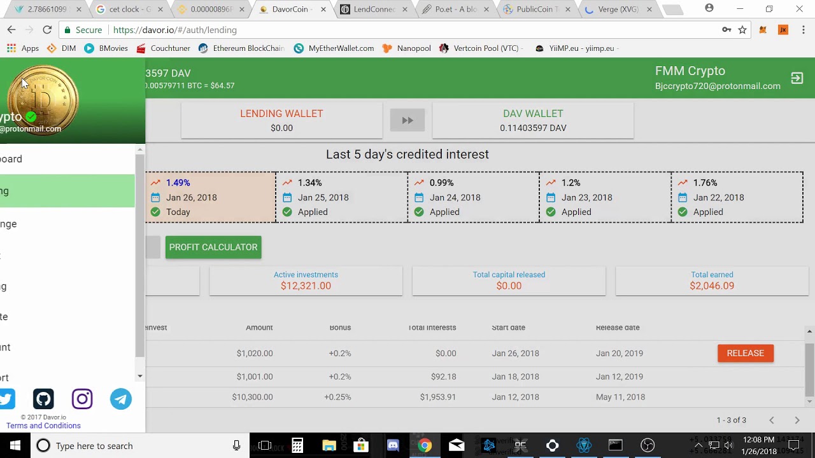Screen dimensions: 815x458
Task: Click the Active investments $12,321.00 card
Action: (x=306, y=281)
